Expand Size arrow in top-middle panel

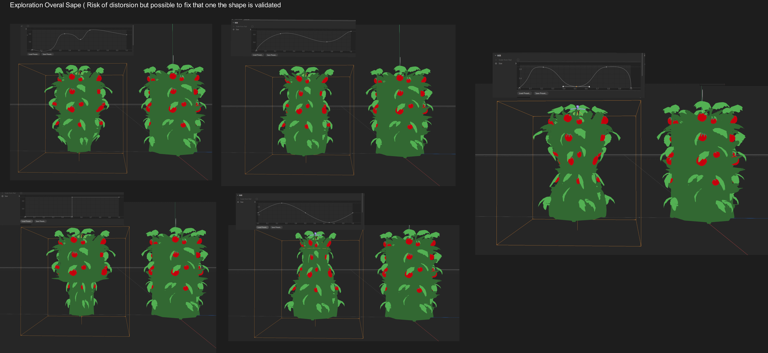click(x=251, y=29)
